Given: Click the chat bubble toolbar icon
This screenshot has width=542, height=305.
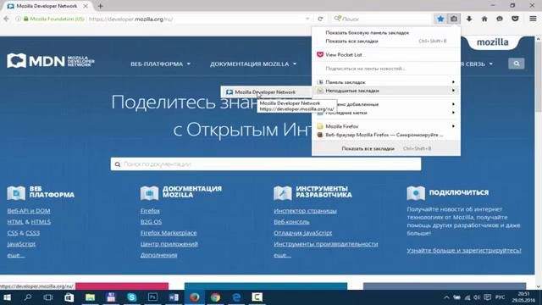Looking at the screenshot, I should pos(500,19).
